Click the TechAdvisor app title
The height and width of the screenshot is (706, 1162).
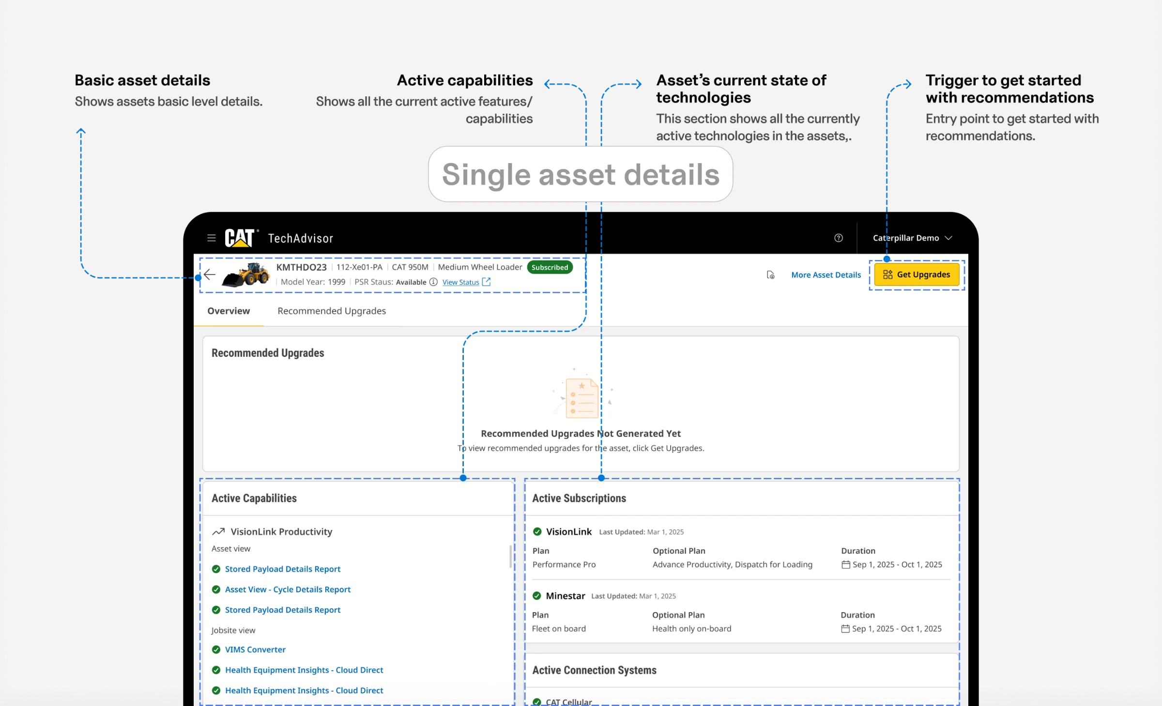pyautogui.click(x=301, y=238)
